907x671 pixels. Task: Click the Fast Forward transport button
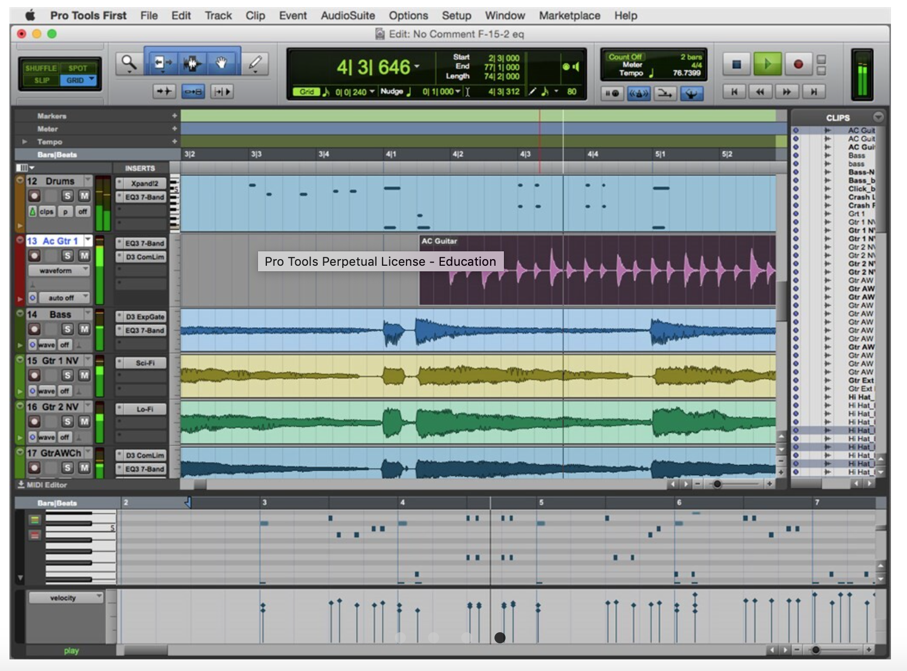tap(787, 92)
